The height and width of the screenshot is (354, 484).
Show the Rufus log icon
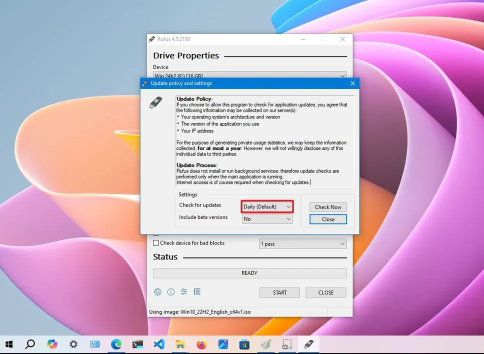[x=197, y=292]
